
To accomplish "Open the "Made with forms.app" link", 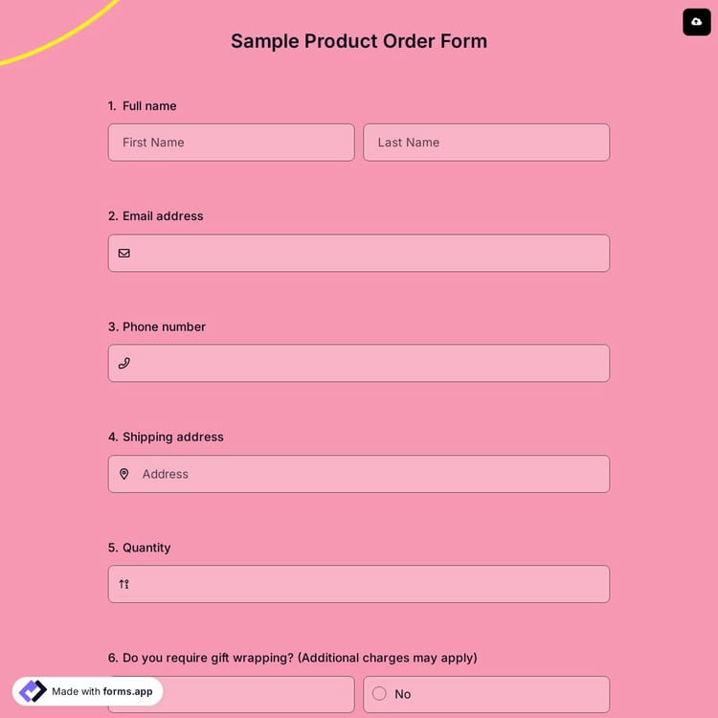I will pos(101,691).
